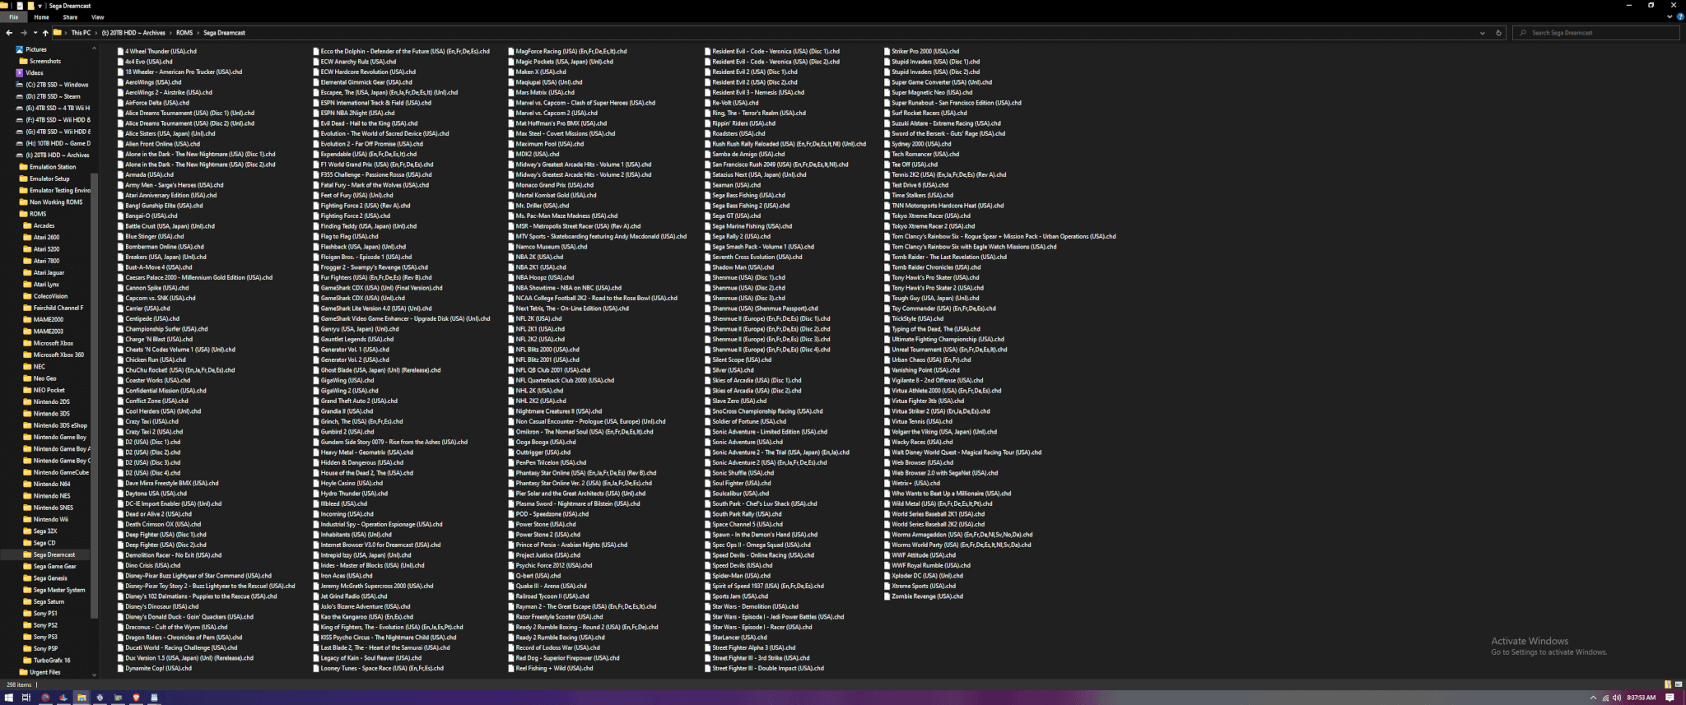The width and height of the screenshot is (1686, 705).
Task: Switch to details view in status bar
Action: click(x=1668, y=684)
